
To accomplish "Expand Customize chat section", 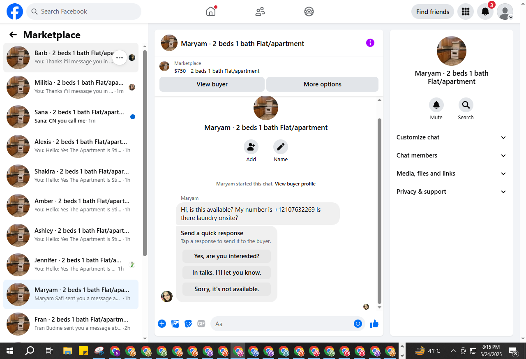I will tap(451, 137).
